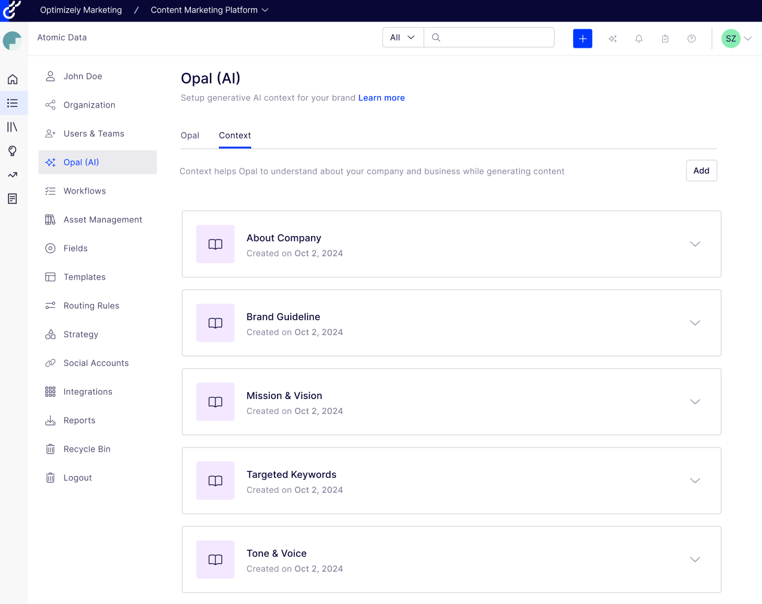
Task: Click the Recycle Bin trash icon
Action: [50, 449]
